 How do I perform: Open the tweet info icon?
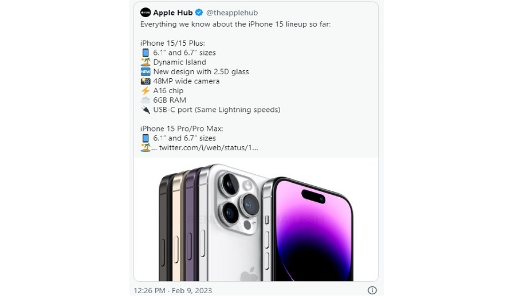coord(372,290)
